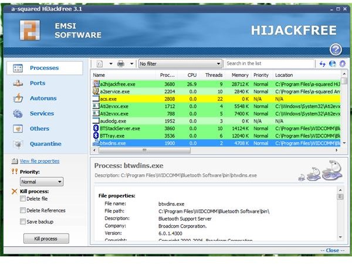Image resolution: width=352 pixels, height=264 pixels.
Task: Click the Services gears icon
Action: click(x=18, y=114)
